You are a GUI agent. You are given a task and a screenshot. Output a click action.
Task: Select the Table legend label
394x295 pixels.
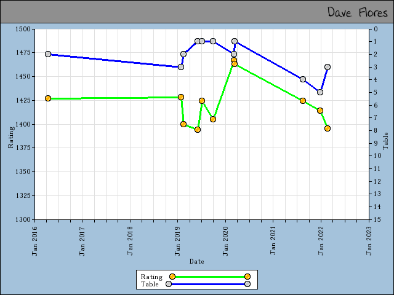coord(150,284)
